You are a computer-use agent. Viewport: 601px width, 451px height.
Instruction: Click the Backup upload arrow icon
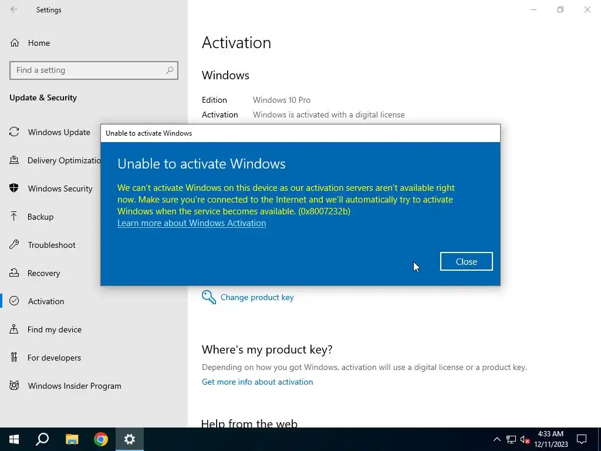(14, 217)
